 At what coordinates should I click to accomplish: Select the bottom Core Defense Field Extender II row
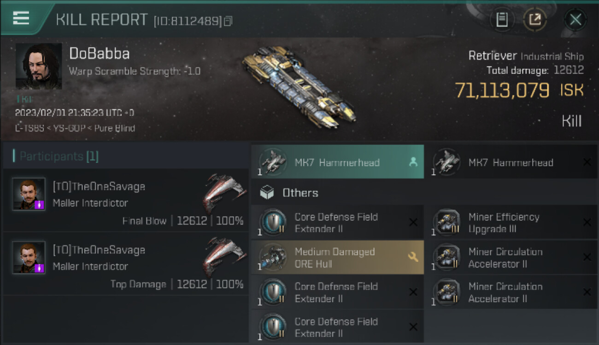(337, 327)
